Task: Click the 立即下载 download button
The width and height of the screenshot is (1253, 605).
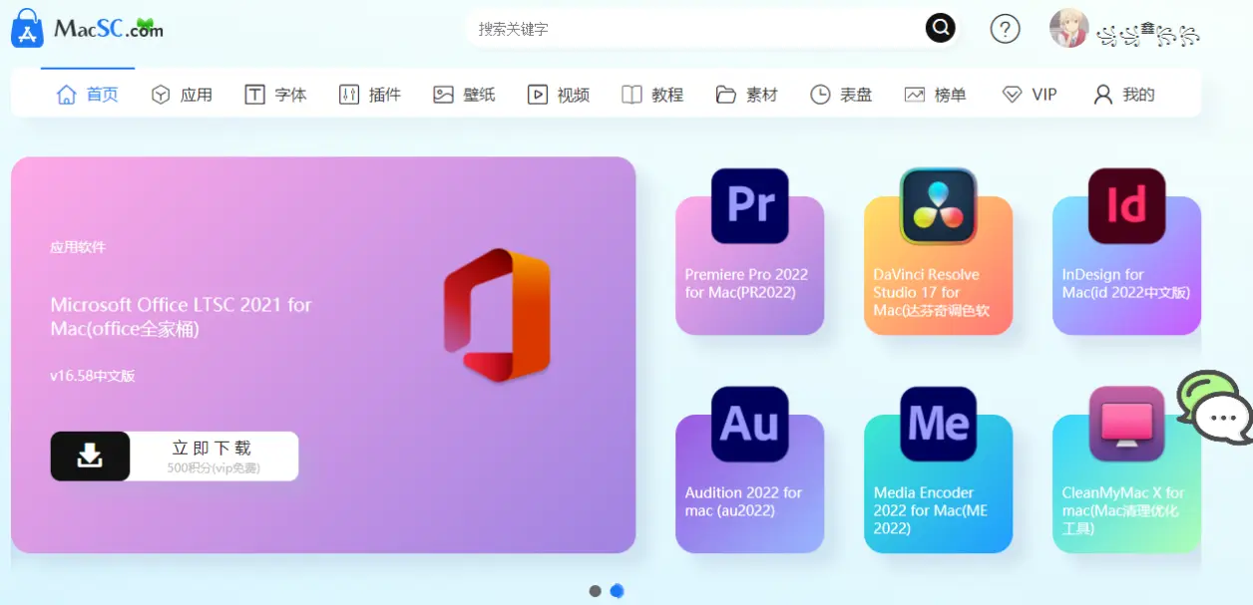Action: coord(175,455)
